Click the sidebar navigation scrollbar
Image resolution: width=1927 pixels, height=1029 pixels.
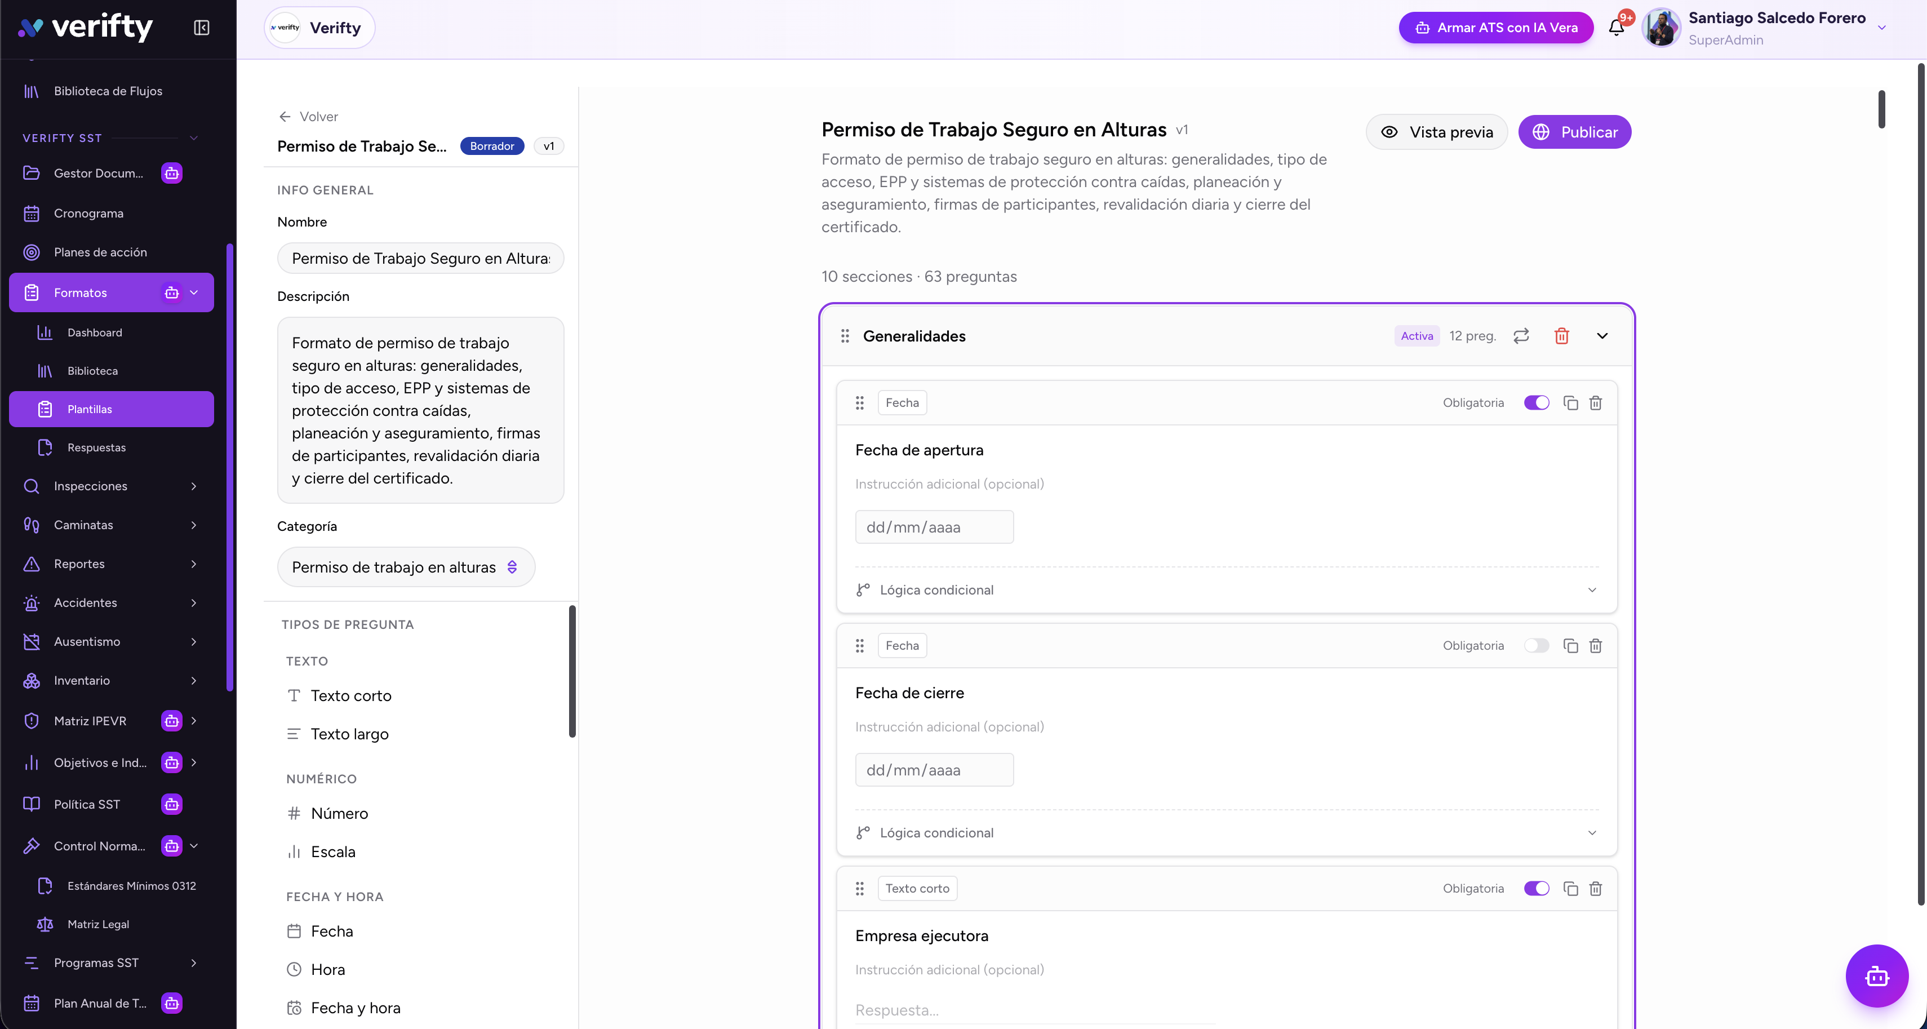click(x=230, y=468)
